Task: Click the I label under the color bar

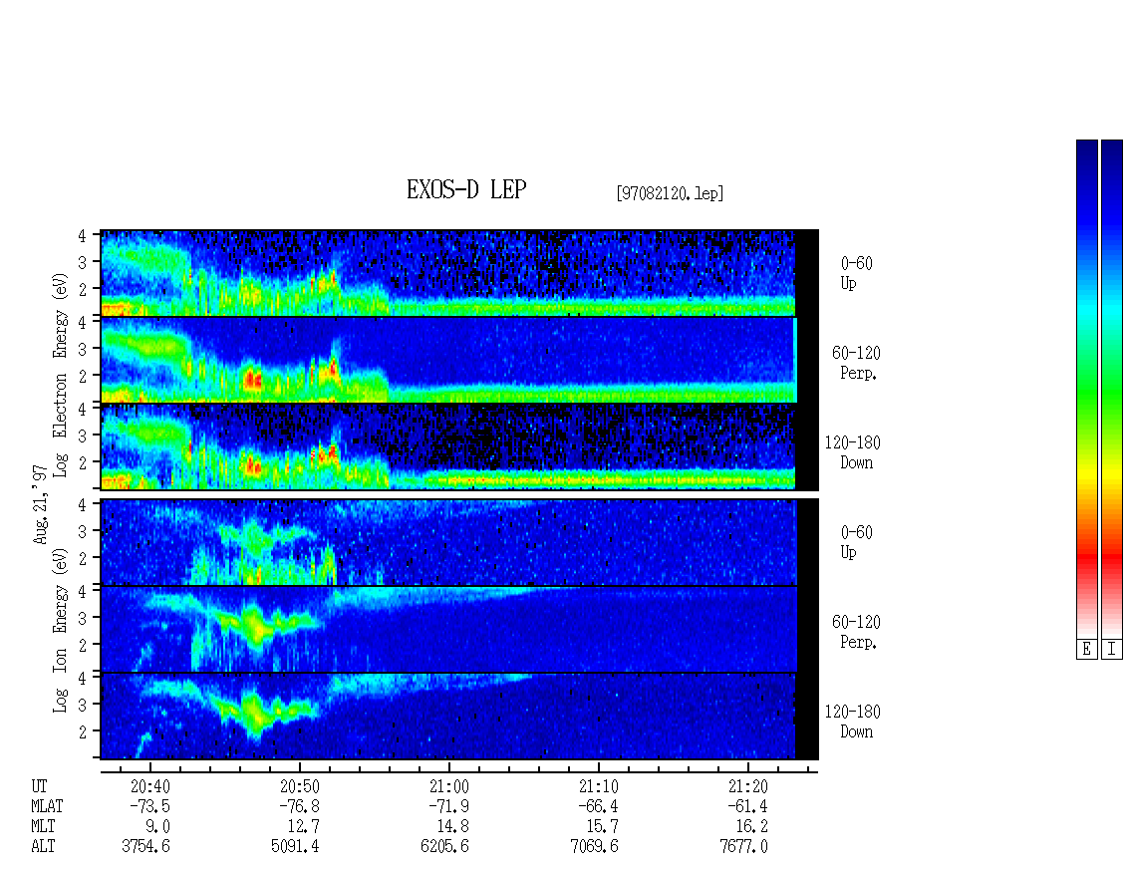Action: (x=1112, y=650)
